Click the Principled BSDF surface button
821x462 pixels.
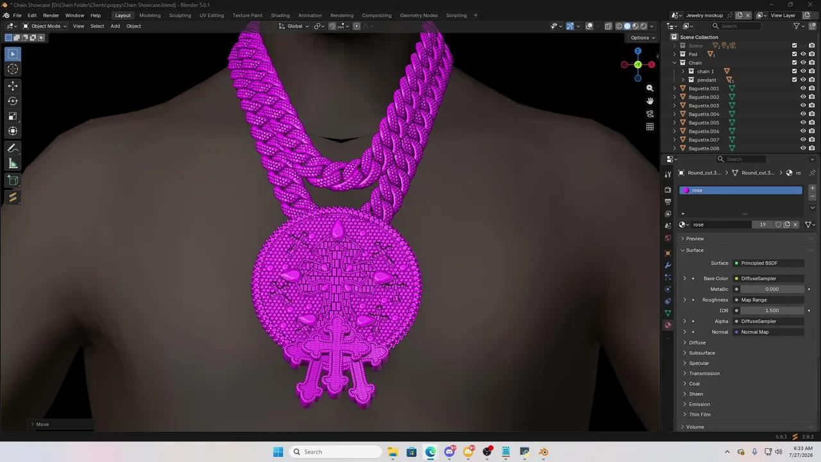(x=768, y=263)
